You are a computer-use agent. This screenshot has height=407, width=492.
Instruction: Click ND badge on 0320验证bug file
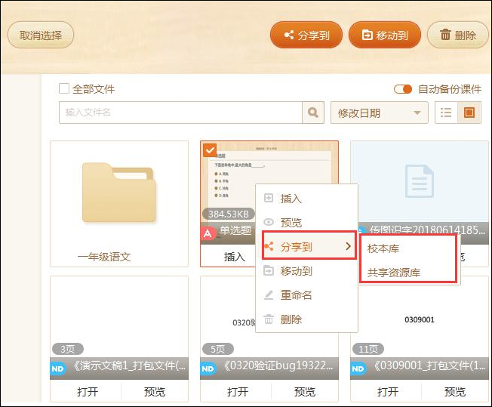click(209, 368)
